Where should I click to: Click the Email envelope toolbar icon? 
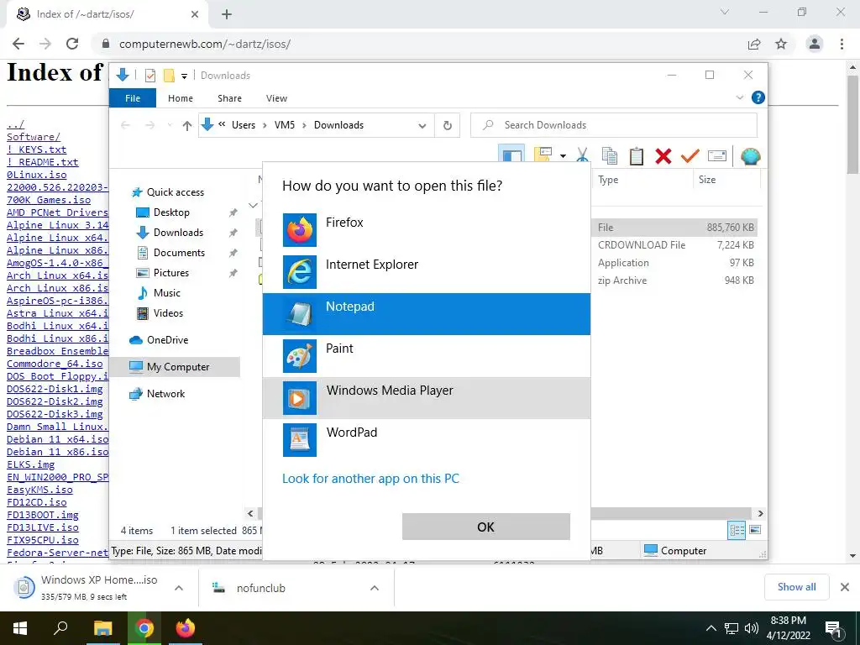[x=717, y=156]
